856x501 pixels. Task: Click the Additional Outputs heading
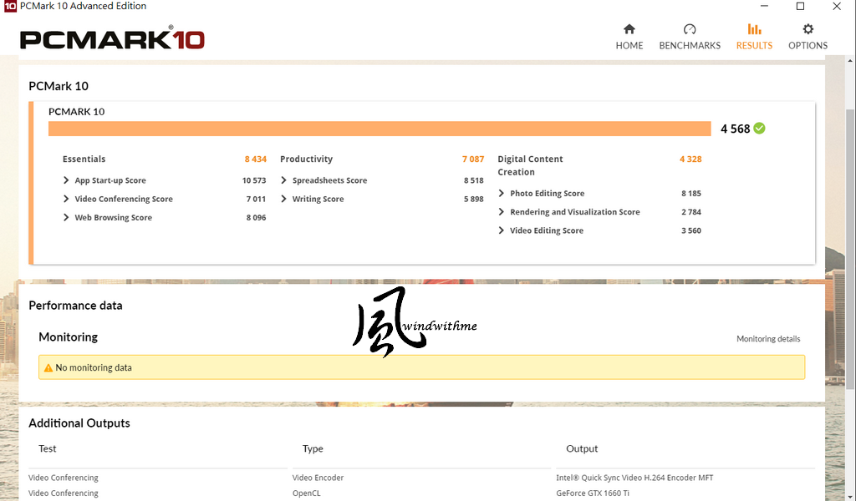click(79, 423)
